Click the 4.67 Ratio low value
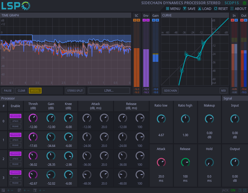248x193 pixels. point(161,135)
